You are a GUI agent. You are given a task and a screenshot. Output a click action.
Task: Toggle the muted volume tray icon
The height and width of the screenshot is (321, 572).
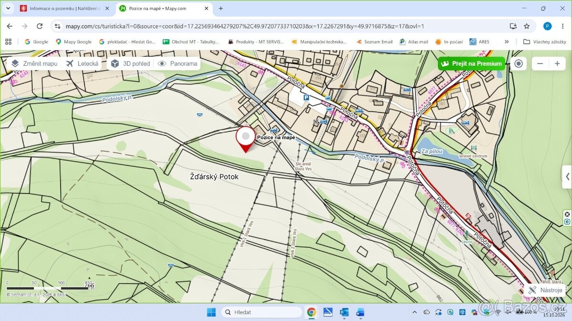coord(509,312)
